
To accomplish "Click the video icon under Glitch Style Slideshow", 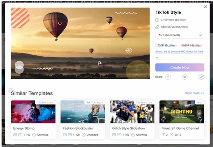I will tap(119, 135).
